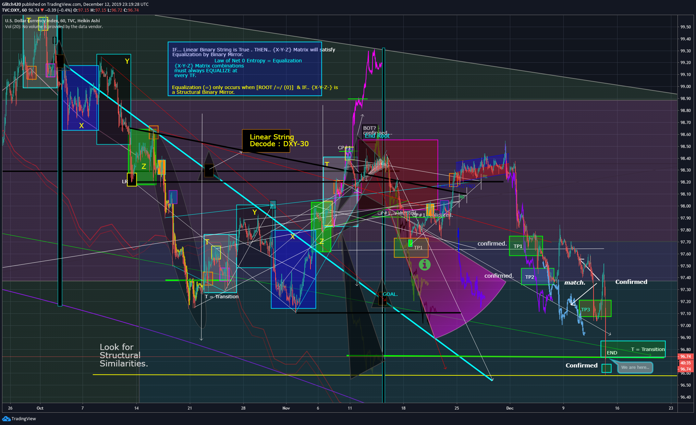696x425 pixels.
Task: Select the 'match.' italic annotation
Action: click(575, 283)
